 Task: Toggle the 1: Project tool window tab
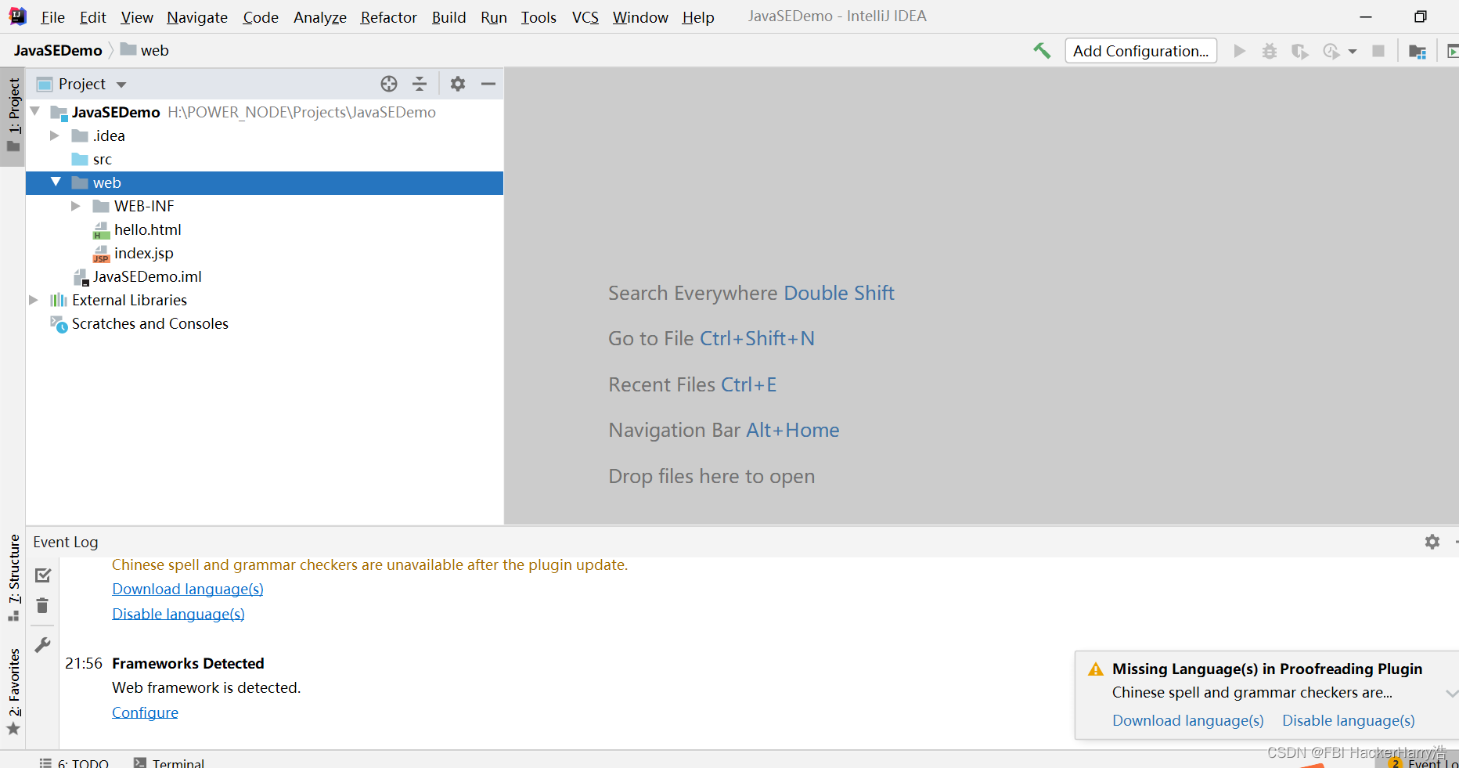pos(13,116)
